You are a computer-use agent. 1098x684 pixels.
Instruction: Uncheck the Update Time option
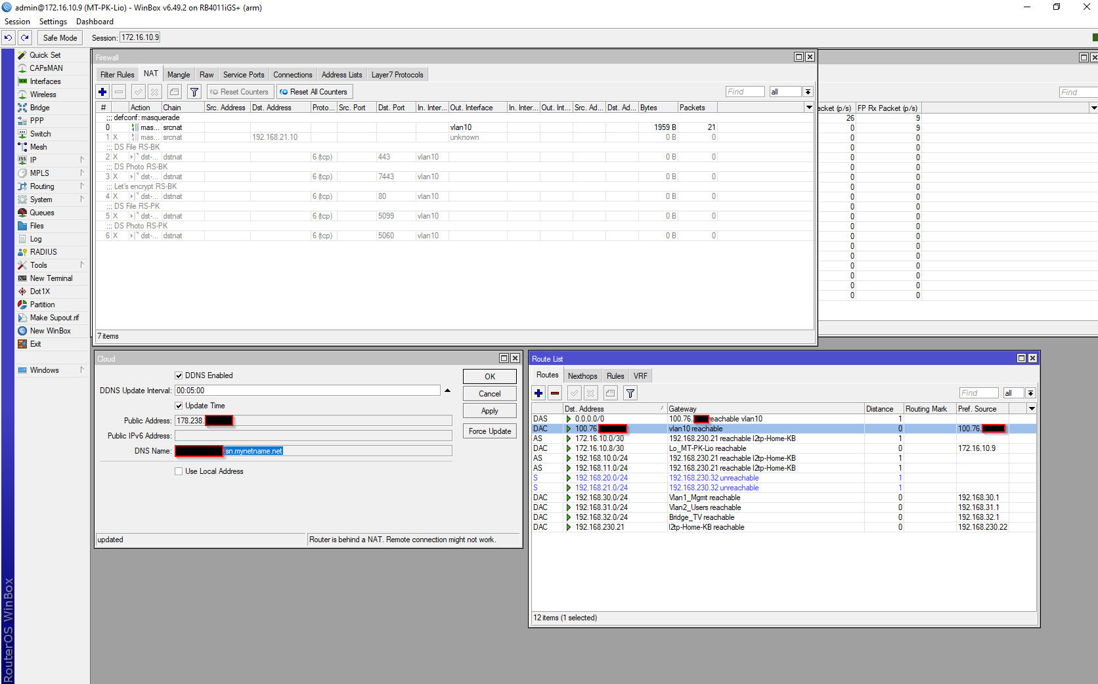(179, 405)
